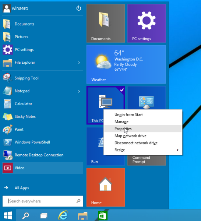Select Manage in the context menu
Screen dimensions: 201x221
pyautogui.click(x=143, y=122)
